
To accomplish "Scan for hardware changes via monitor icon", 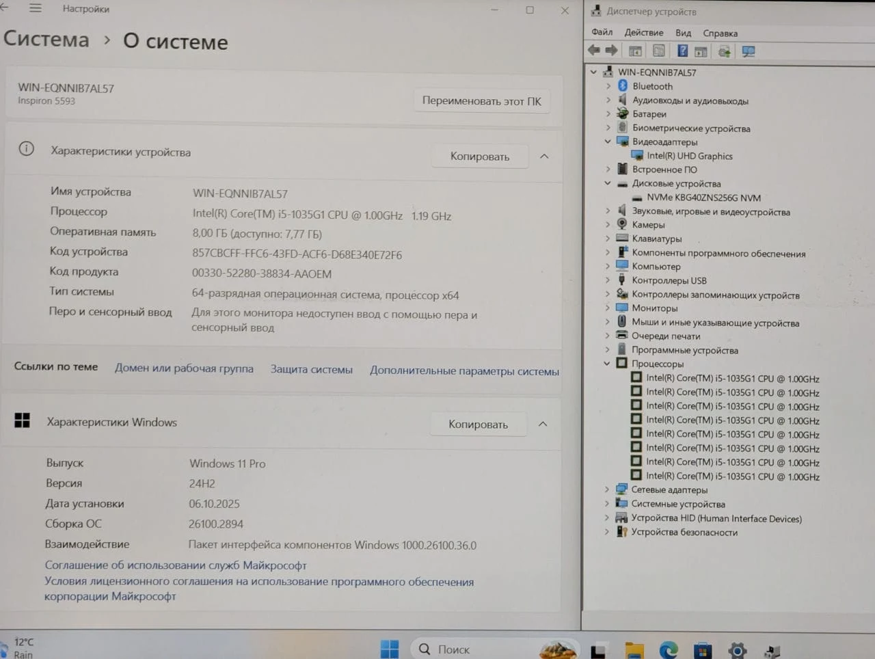I will pyautogui.click(x=749, y=51).
